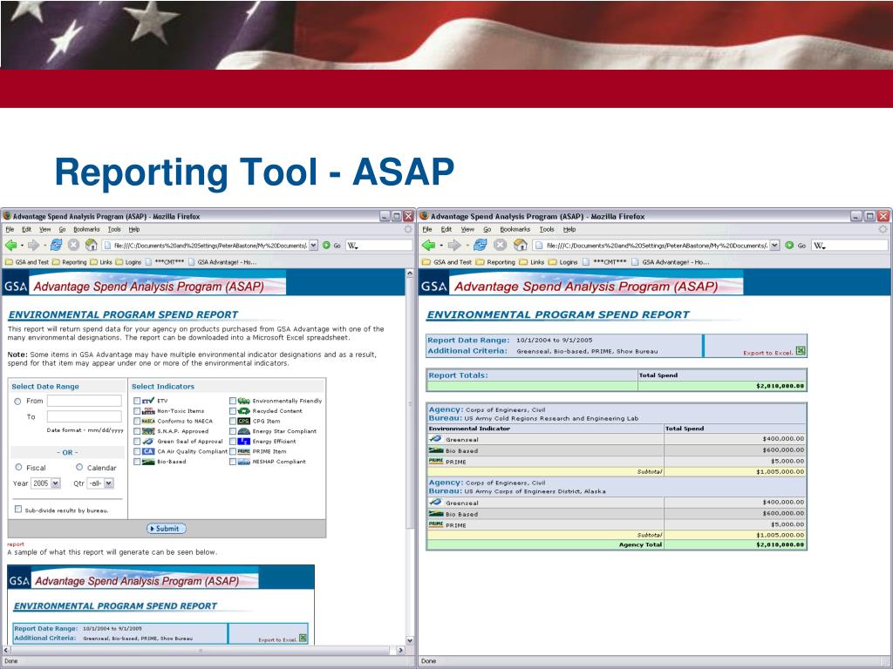Select the Calendar radio button

[79, 467]
